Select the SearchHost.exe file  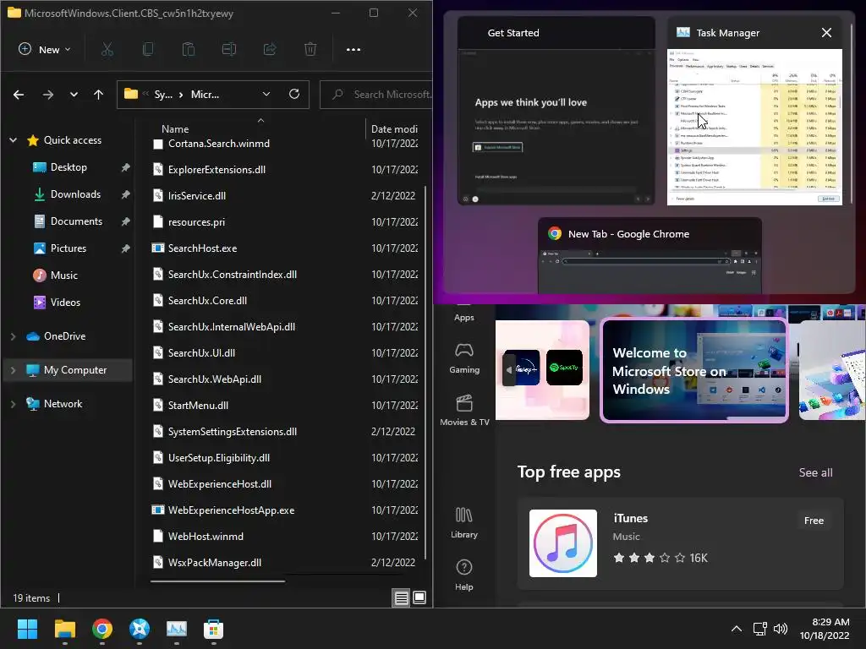tap(203, 248)
